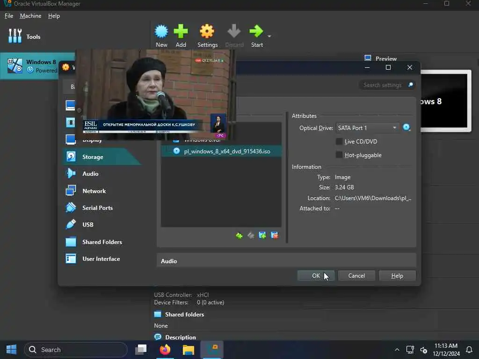The width and height of the screenshot is (479, 359).
Task: Enable the Hot-pluggable checkbox
Action: pyautogui.click(x=339, y=155)
